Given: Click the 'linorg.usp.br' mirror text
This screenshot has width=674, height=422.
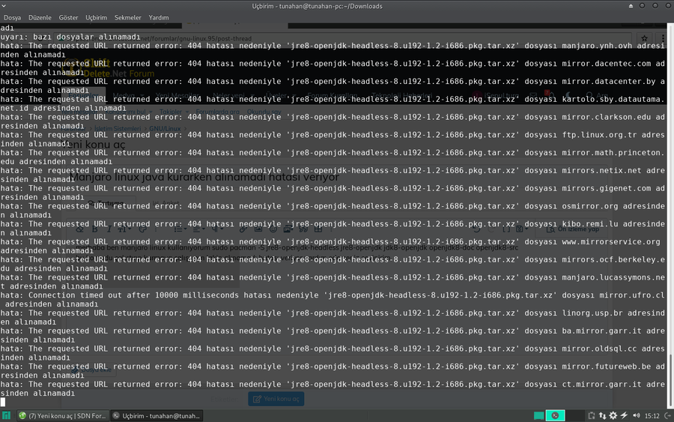Looking at the screenshot, I should coord(592,313).
